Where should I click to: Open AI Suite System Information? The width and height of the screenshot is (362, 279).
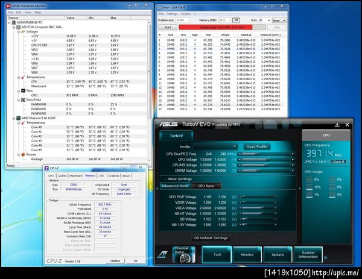click(x=308, y=254)
